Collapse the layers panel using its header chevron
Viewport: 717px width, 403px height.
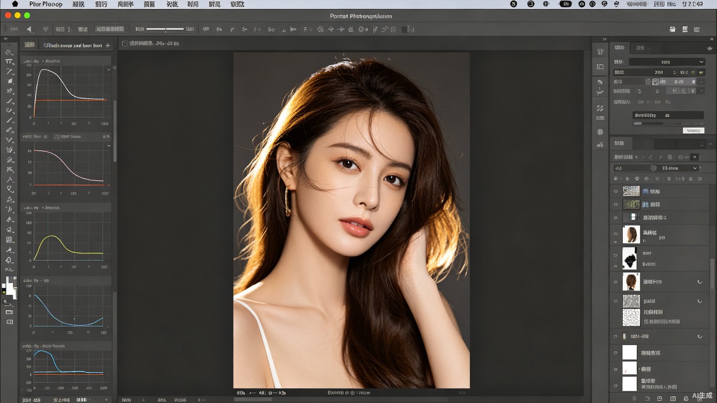pyautogui.click(x=710, y=143)
